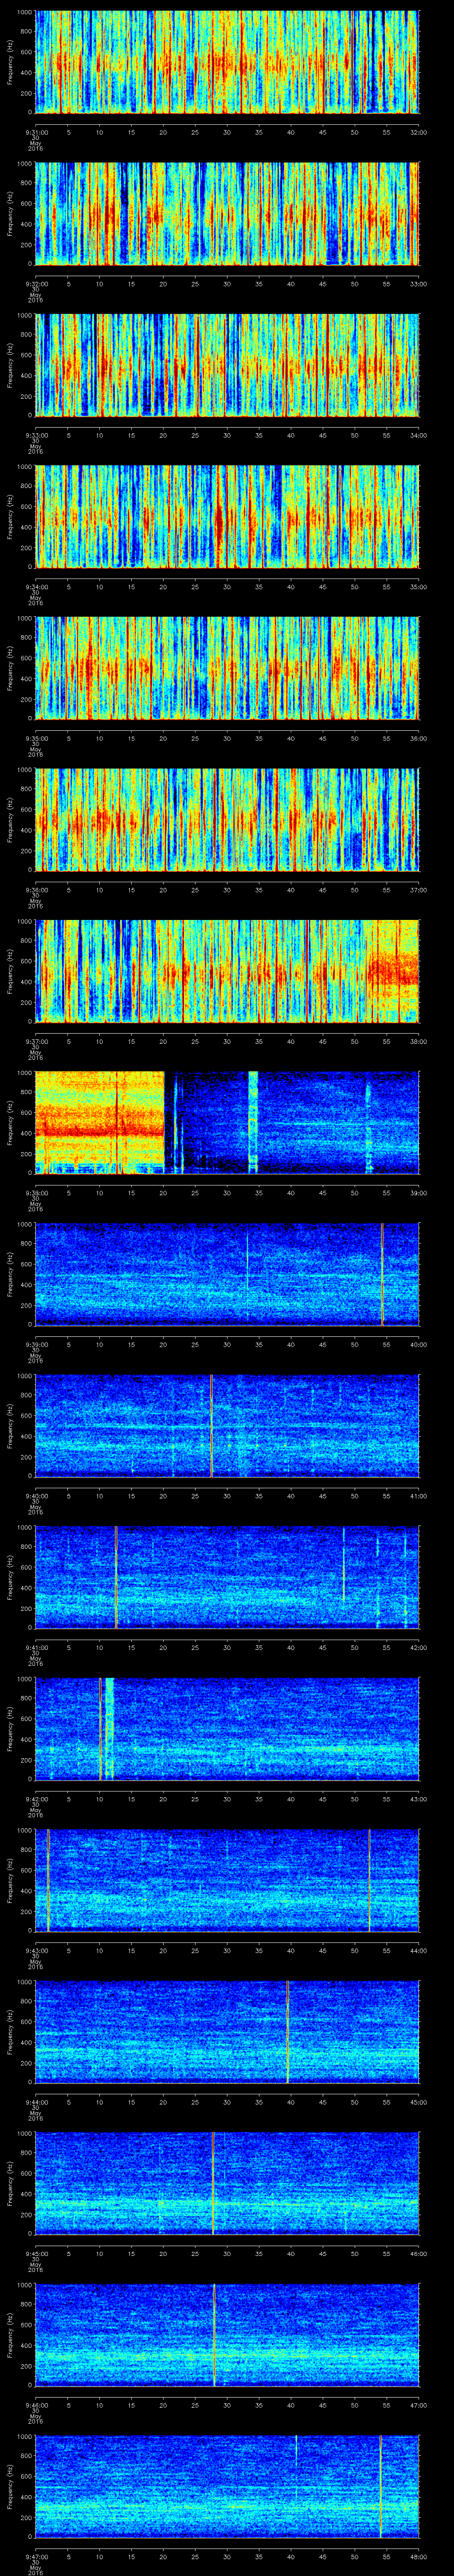The height and width of the screenshot is (2576, 454).
Task: Click the Frequency (Hz) axis label of 9:31:00 plot
Action: pyautogui.click(x=10, y=62)
